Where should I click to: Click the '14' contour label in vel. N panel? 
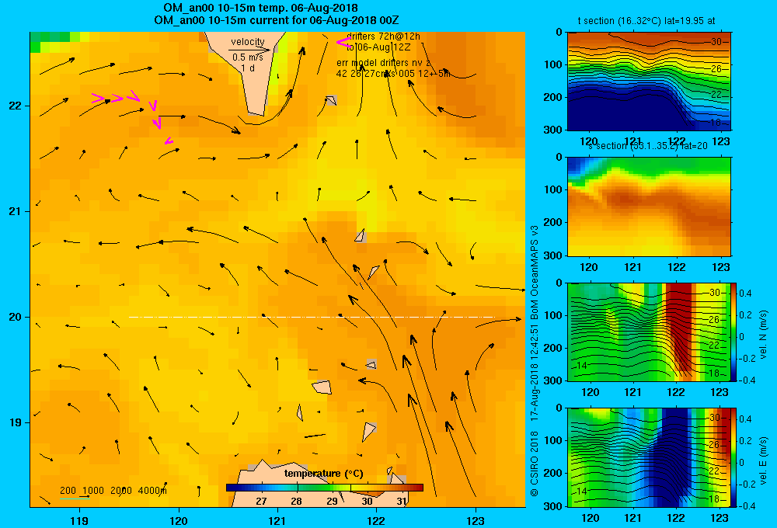point(582,366)
